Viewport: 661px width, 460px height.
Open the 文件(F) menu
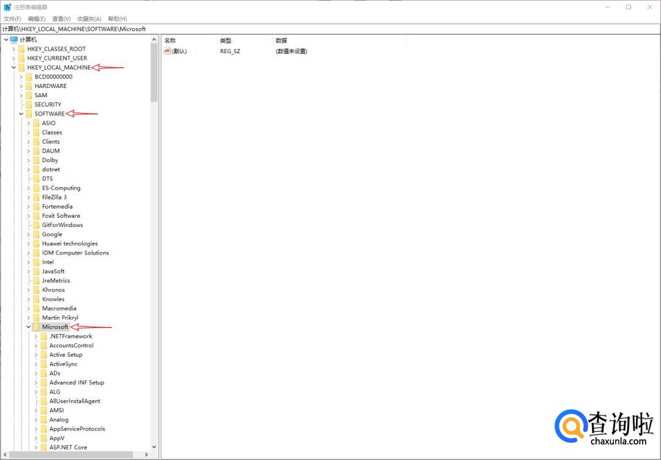coord(12,18)
